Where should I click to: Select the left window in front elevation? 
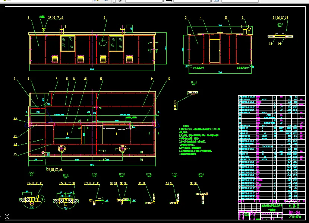coord(68,44)
